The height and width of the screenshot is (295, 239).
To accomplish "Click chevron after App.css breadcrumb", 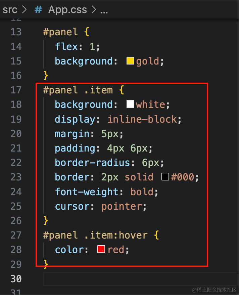I will (94, 9).
